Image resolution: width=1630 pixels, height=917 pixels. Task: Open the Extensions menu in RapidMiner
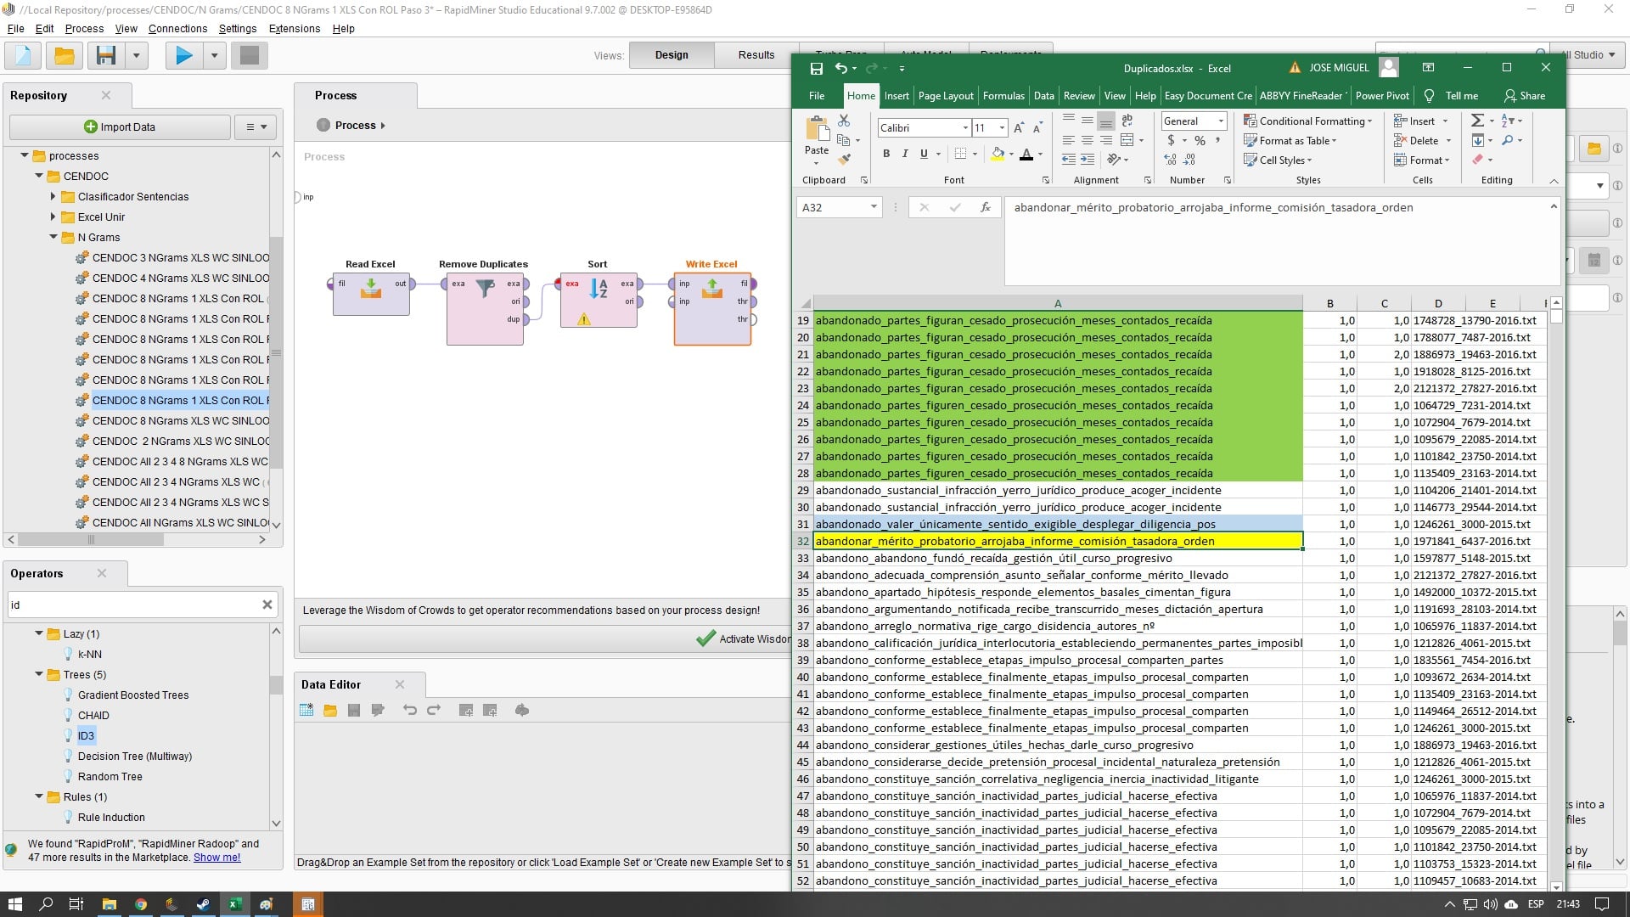pyautogui.click(x=295, y=29)
